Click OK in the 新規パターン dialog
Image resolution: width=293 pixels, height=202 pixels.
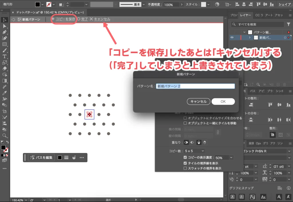tap(223, 102)
